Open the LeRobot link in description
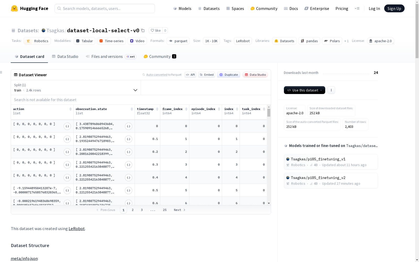This screenshot has height=262, width=419. (x=76, y=228)
